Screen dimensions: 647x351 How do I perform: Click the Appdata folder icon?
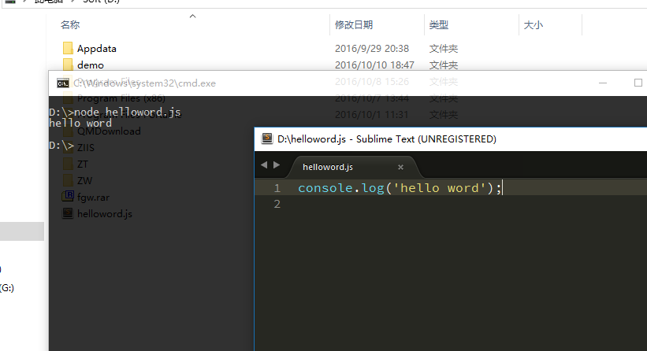(x=68, y=49)
